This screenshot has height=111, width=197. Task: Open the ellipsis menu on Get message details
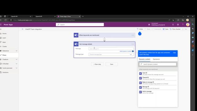133,44
